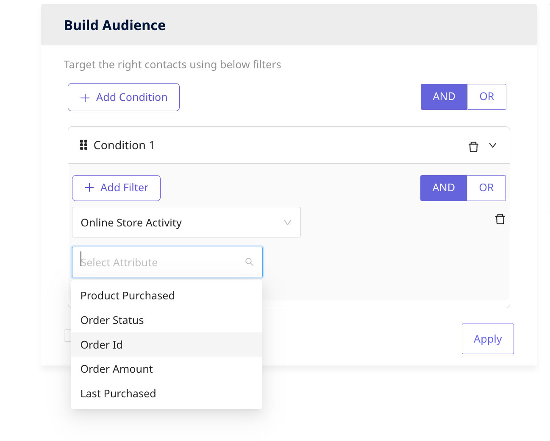Click the Condition 1 header title
550x441 pixels.
tap(124, 145)
